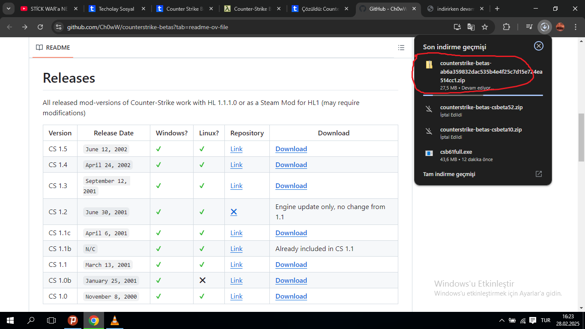Image resolution: width=585 pixels, height=329 pixels.
Task: Download CS 1.3
Action: pos(291,186)
